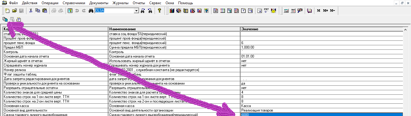Click the value cell '1,000.00'
411x116 pixels.
click(321, 47)
